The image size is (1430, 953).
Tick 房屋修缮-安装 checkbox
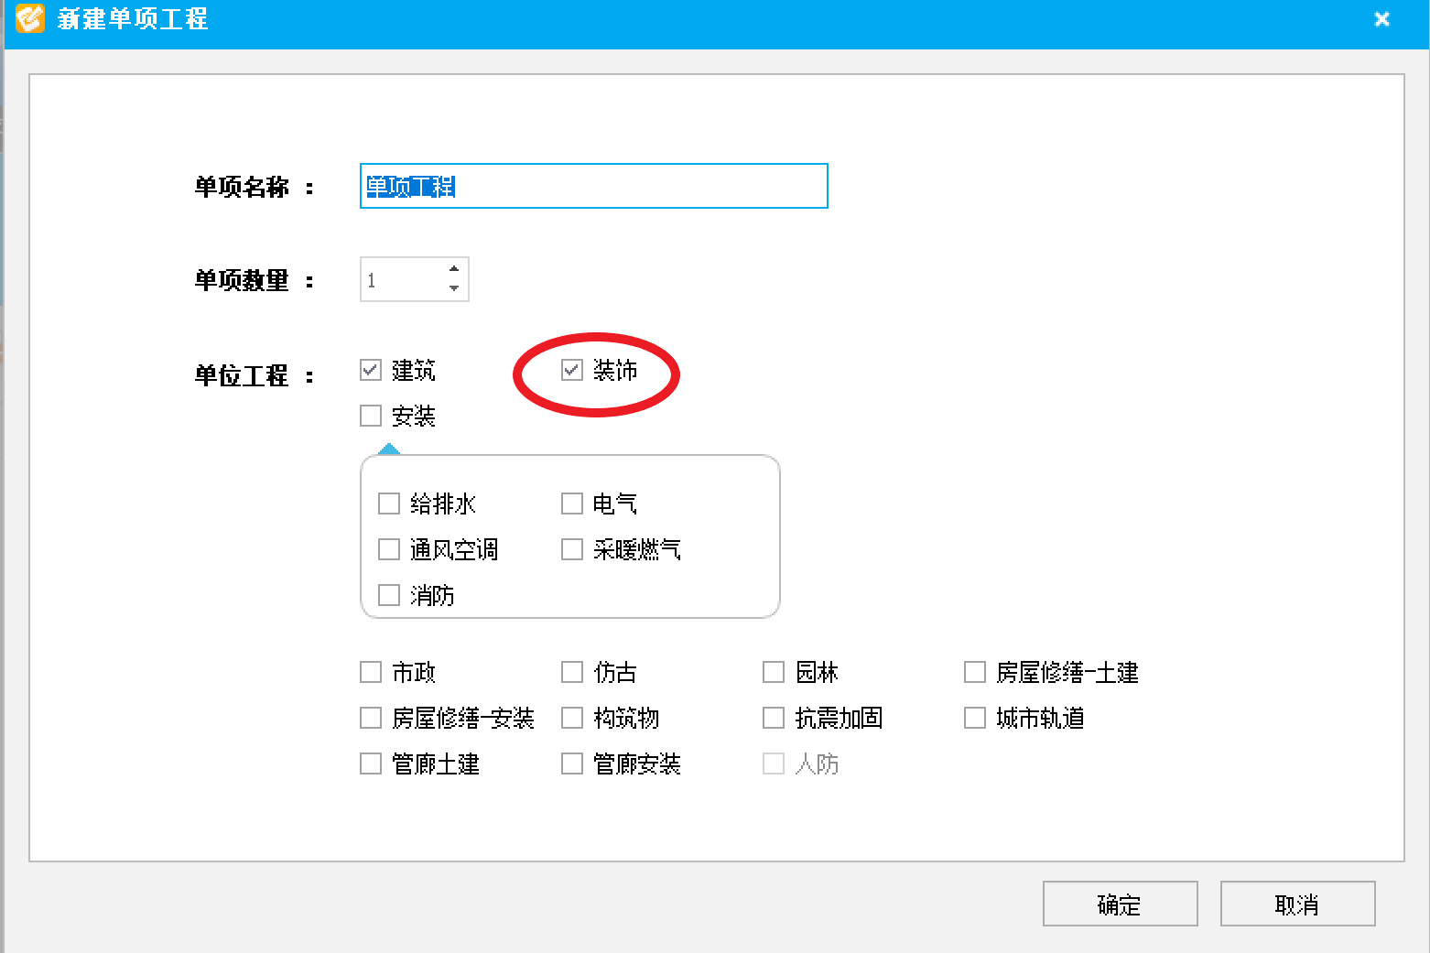371,718
